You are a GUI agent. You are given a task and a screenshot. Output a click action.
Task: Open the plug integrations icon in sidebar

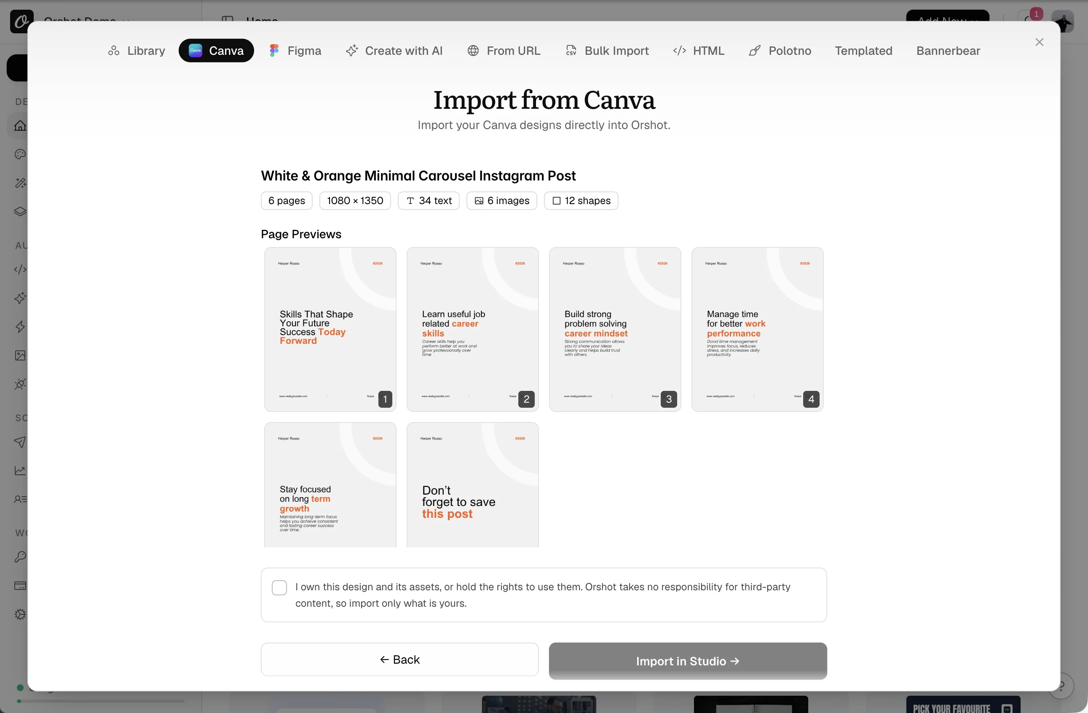point(20,384)
